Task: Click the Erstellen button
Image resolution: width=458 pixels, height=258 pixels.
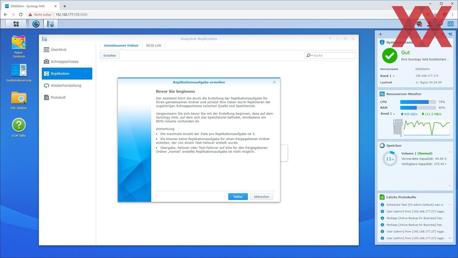Action: tap(110, 55)
